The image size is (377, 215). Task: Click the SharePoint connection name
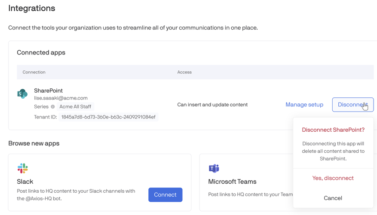tap(48, 91)
